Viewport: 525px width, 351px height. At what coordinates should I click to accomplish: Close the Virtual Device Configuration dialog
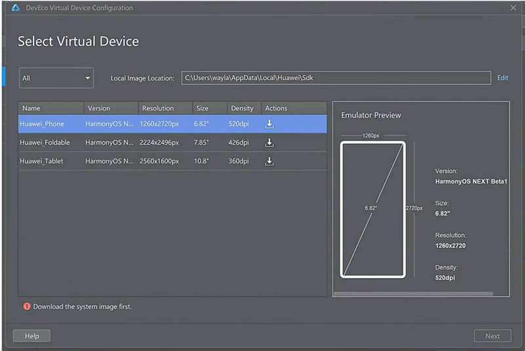(513, 8)
